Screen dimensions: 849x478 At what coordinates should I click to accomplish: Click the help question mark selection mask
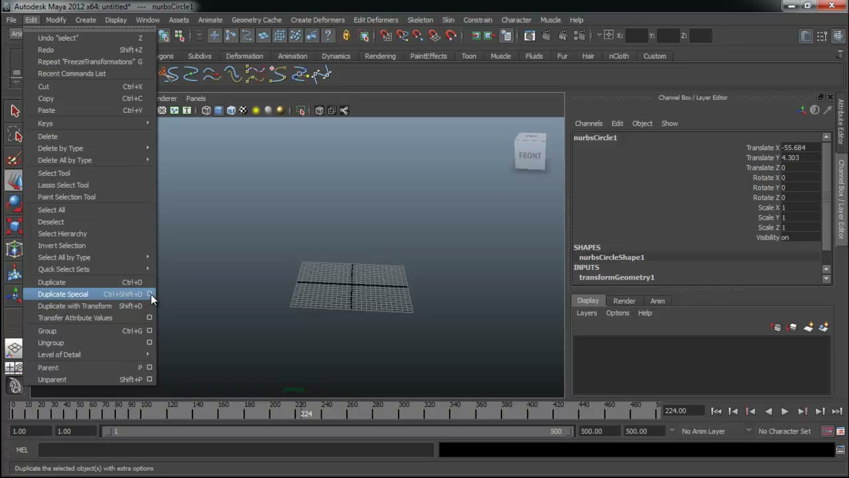[328, 36]
